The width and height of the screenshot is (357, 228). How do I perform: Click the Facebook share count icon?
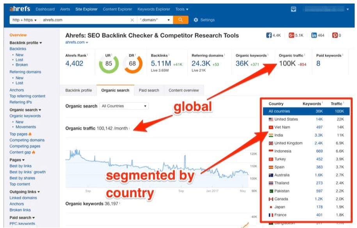click(269, 35)
